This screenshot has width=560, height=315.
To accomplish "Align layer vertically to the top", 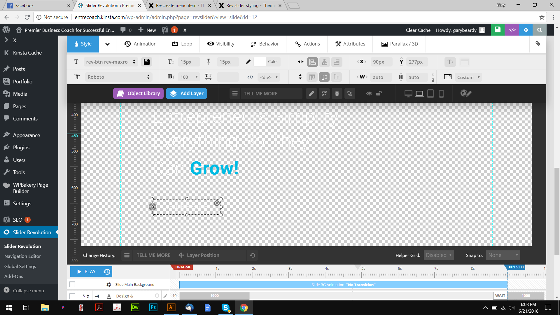I will pos(312,77).
